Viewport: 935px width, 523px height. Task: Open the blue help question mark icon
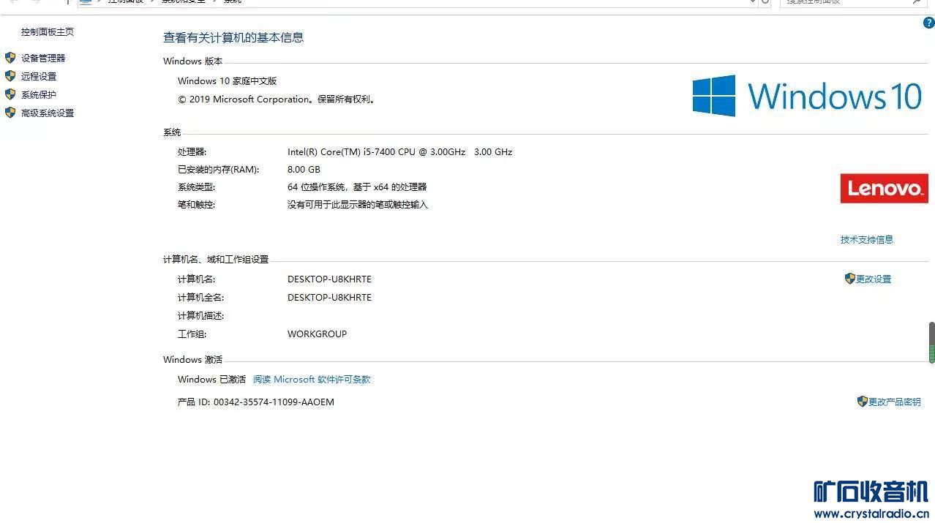[x=929, y=23]
